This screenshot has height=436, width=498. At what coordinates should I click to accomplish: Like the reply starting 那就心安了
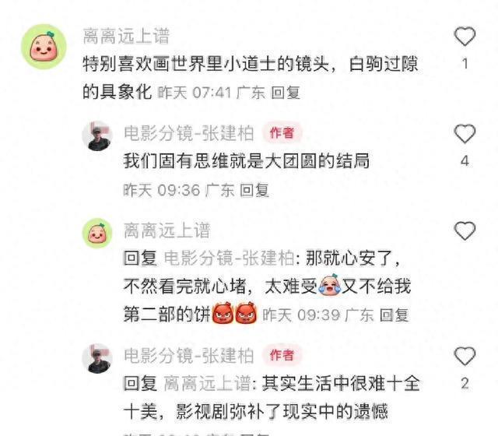coord(465,230)
